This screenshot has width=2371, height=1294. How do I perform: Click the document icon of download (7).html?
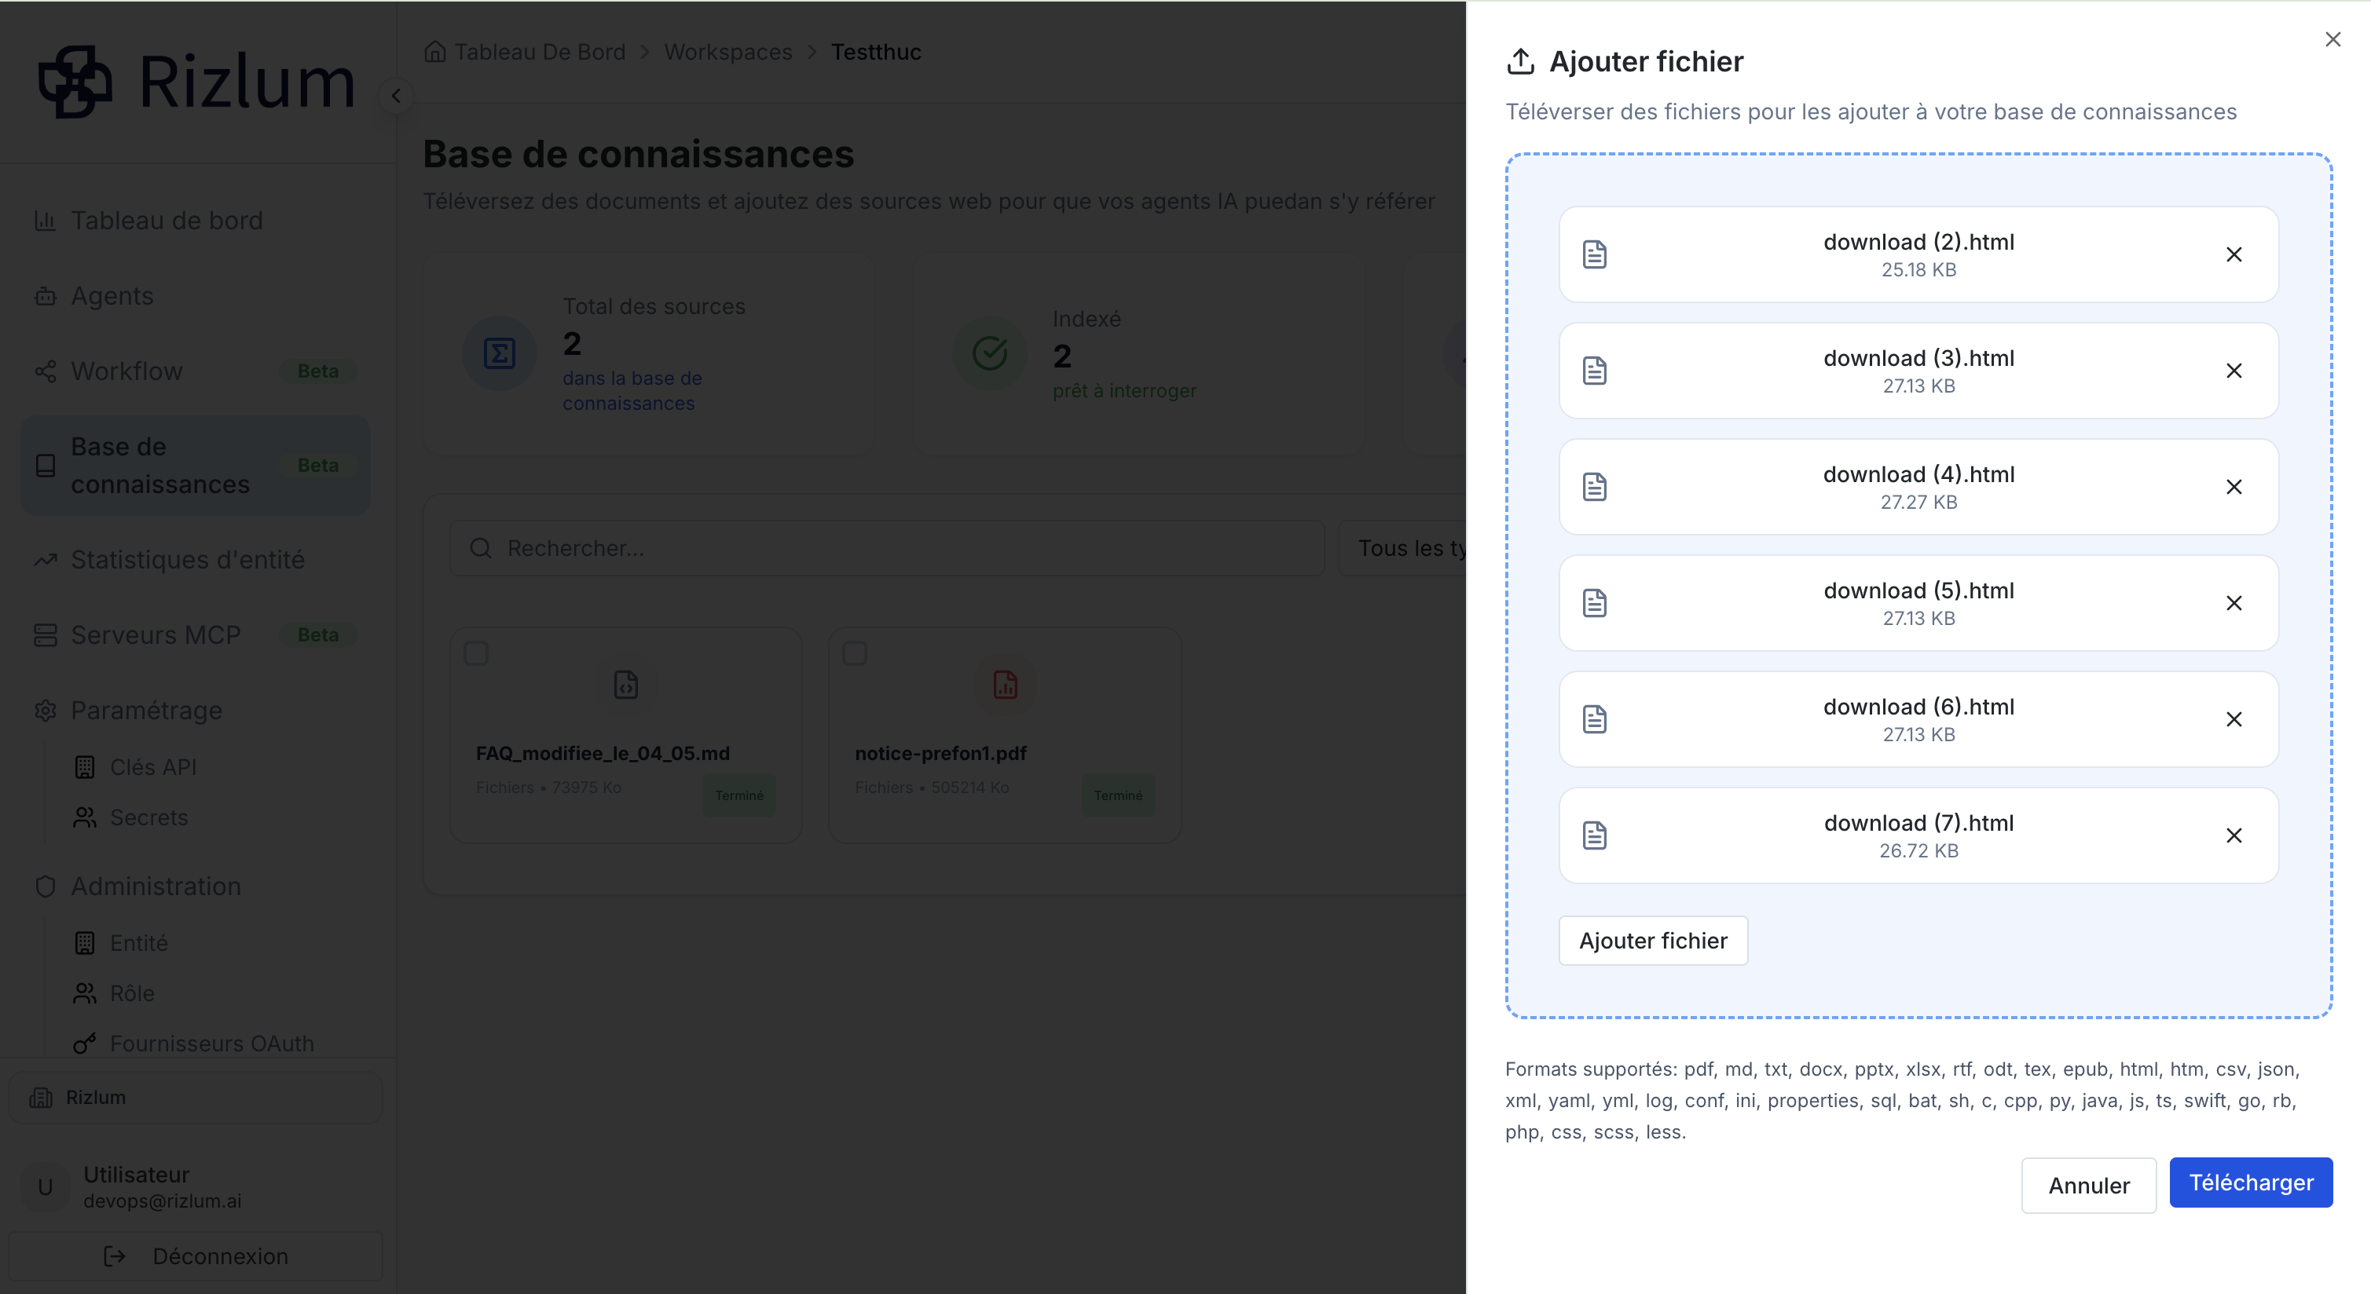pos(1595,836)
